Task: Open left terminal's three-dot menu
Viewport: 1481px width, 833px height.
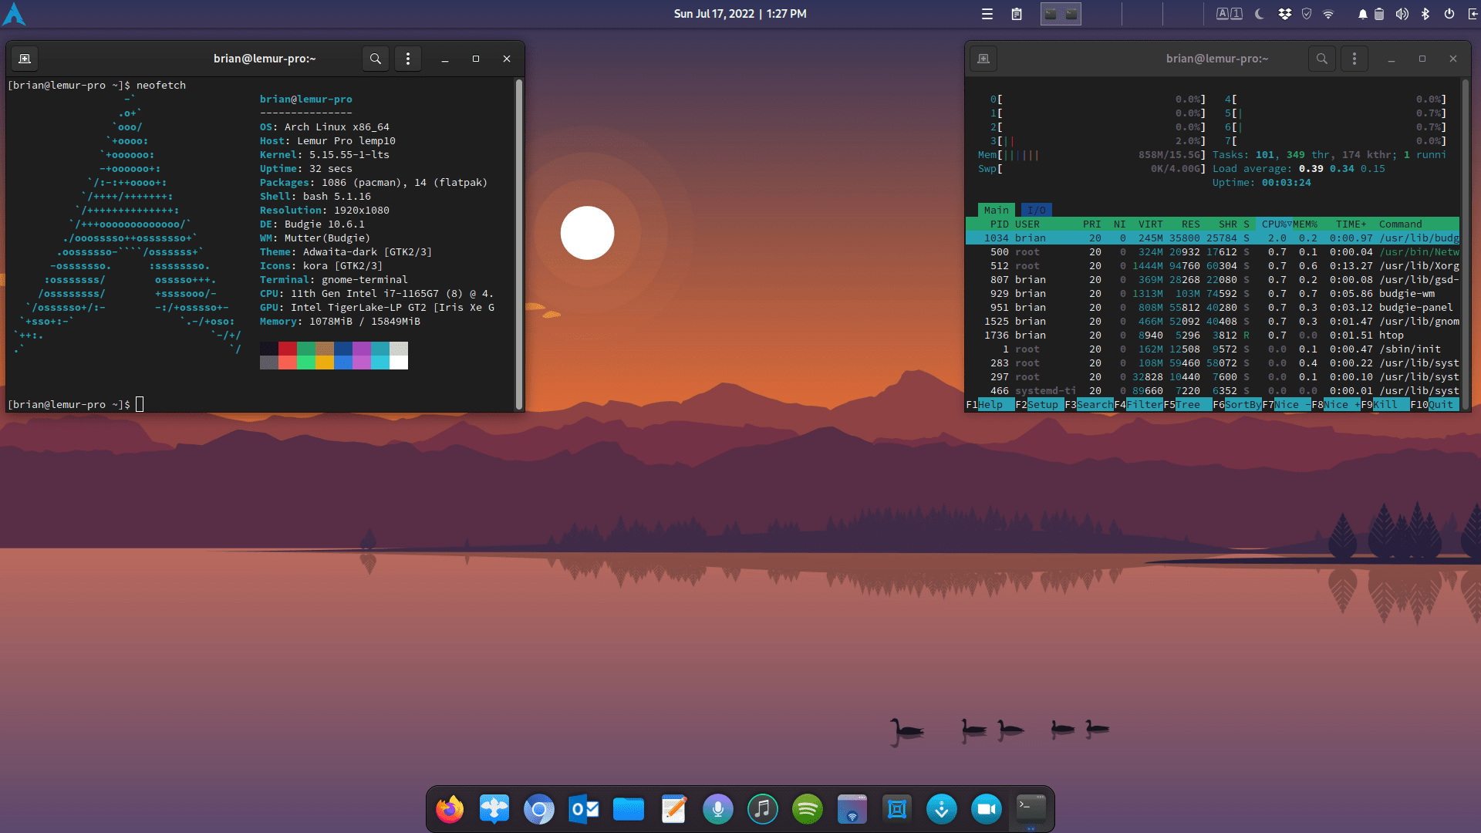Action: click(x=408, y=59)
